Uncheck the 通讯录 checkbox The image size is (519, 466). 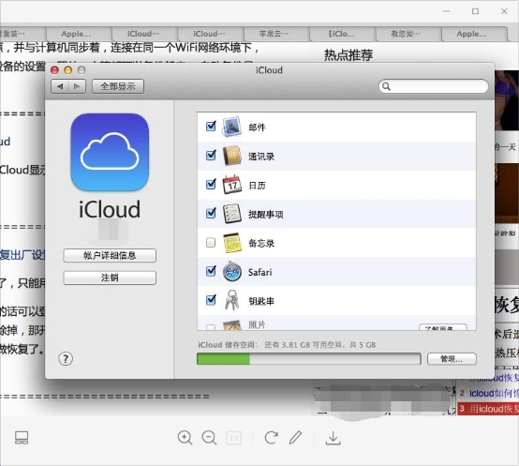click(x=211, y=155)
